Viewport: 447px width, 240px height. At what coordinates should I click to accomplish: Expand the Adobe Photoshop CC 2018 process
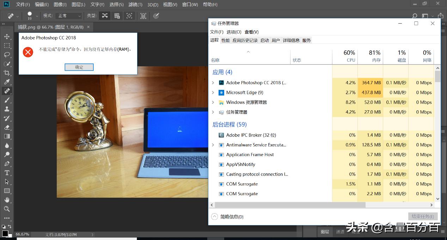tap(213, 82)
